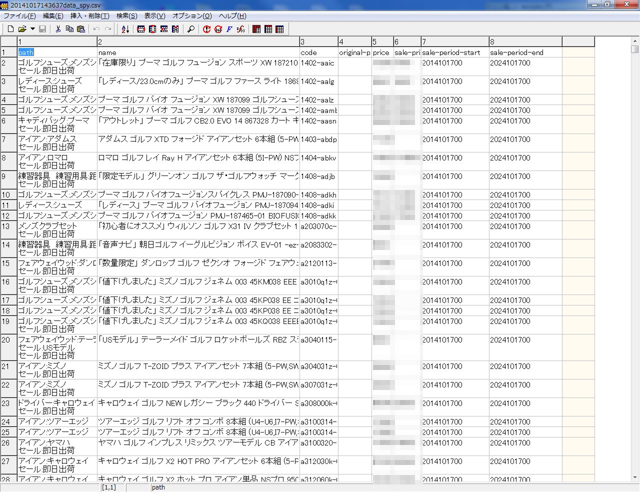The width and height of the screenshot is (640, 492).
Task: Select the '1402-aalg' code cell
Action: 319,85
